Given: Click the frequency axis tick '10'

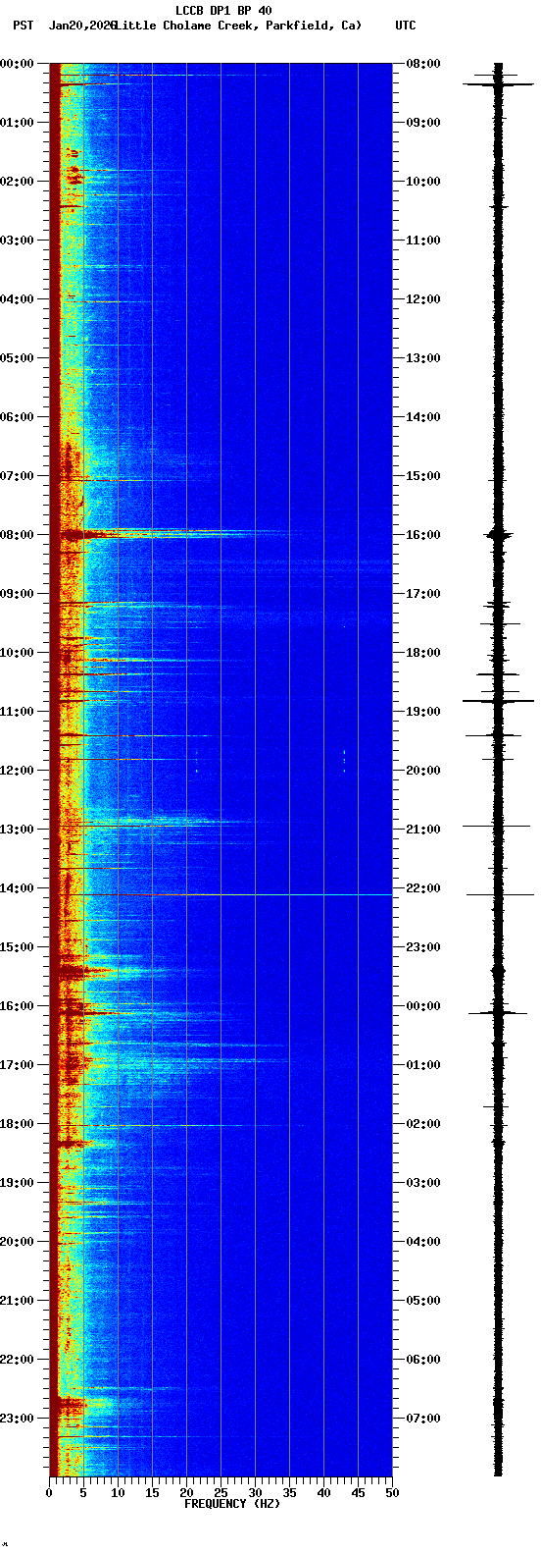Looking at the screenshot, I should tap(118, 1493).
